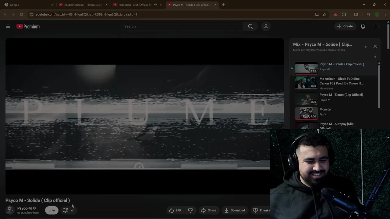This screenshot has height=219, width=390.
Task: Mute the Hamouda tab audio icon
Action: [x=155, y=5]
